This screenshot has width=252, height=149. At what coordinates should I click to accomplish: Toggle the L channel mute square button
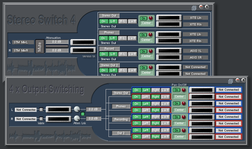click(41, 110)
